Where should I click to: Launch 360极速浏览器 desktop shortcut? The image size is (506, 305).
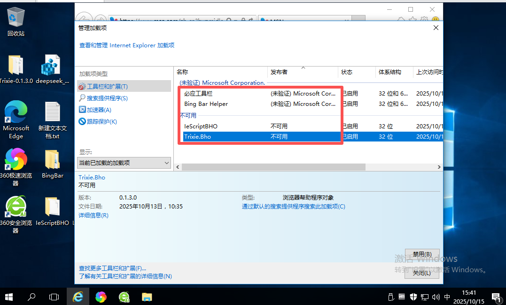click(16, 164)
